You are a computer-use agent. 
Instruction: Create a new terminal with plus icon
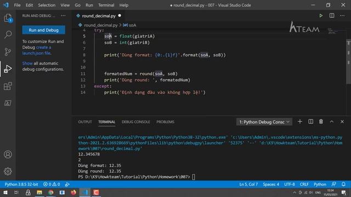[x=300, y=121]
